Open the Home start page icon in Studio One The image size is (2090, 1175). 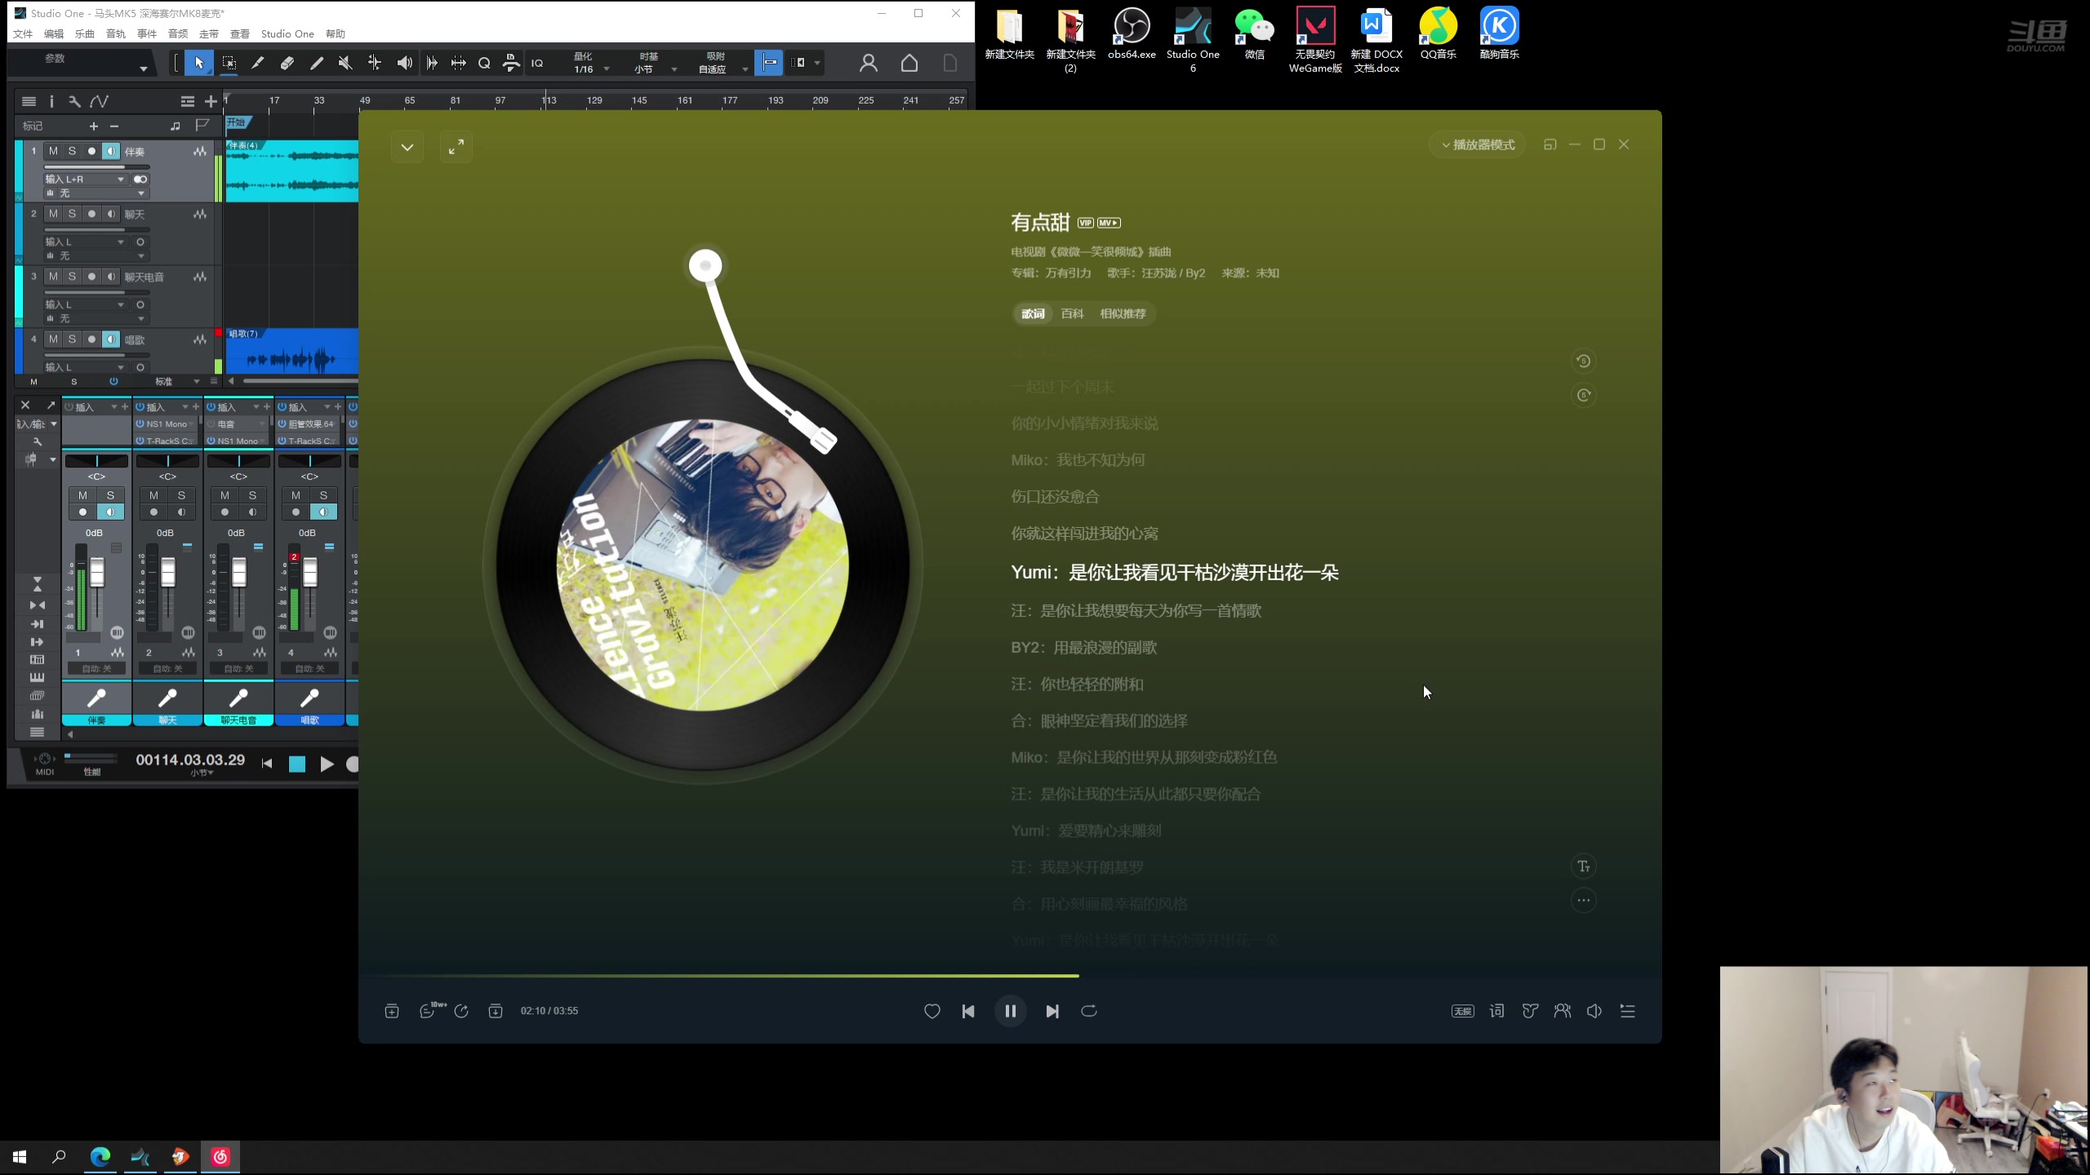point(909,63)
